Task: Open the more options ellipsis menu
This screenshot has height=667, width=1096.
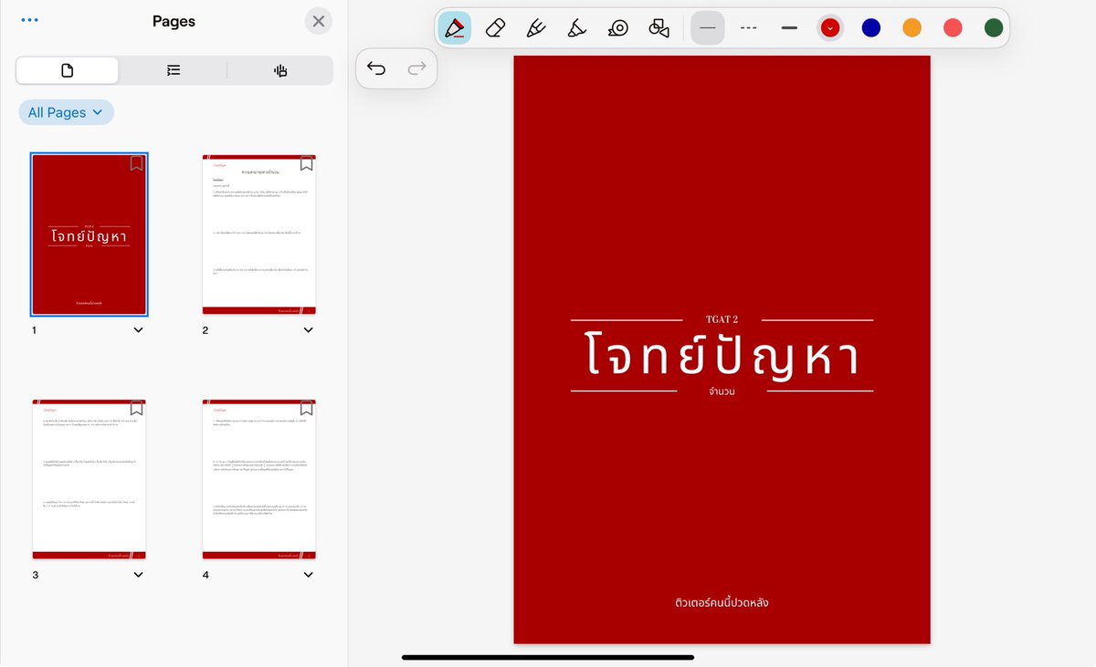Action: (28, 19)
